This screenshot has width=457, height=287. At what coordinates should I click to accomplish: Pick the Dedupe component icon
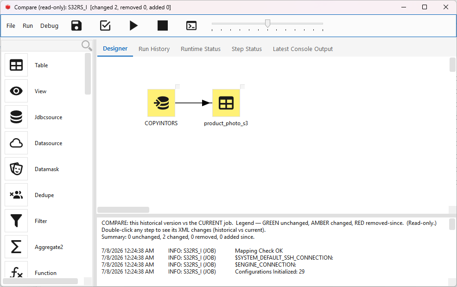[16, 195]
